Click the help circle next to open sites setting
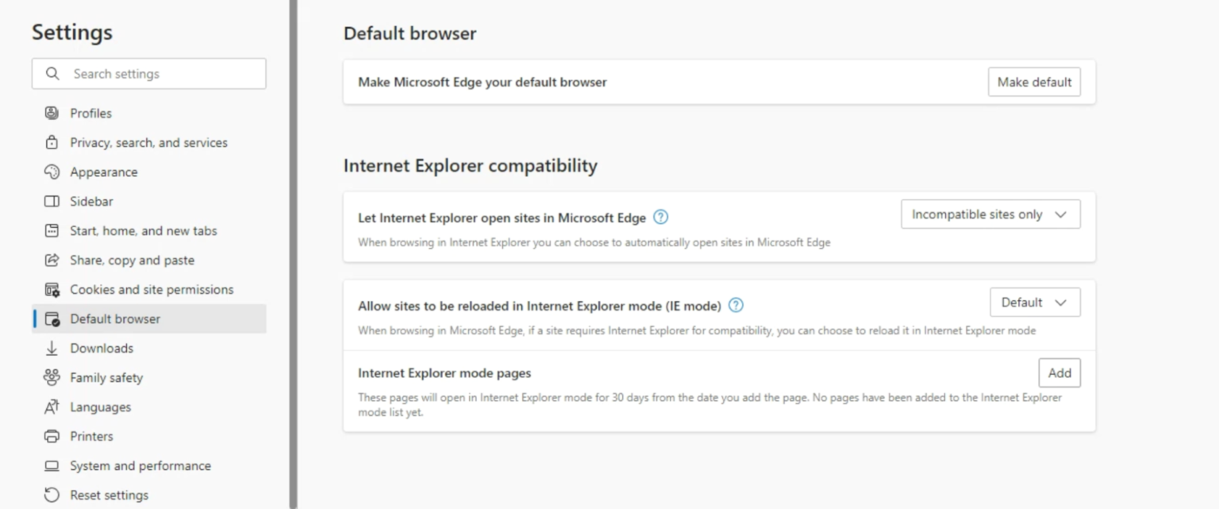Viewport: 1219px width, 509px height. point(659,217)
